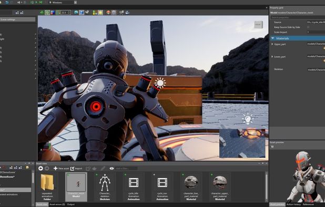Click the small icon atop the Asset preview panel

pyautogui.click(x=272, y=147)
